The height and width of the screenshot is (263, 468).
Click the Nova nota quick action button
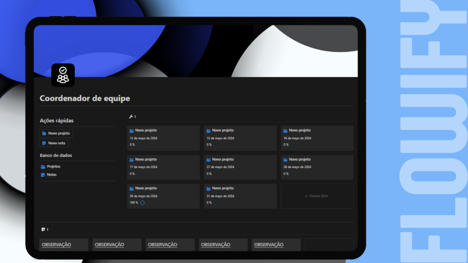pyautogui.click(x=54, y=143)
